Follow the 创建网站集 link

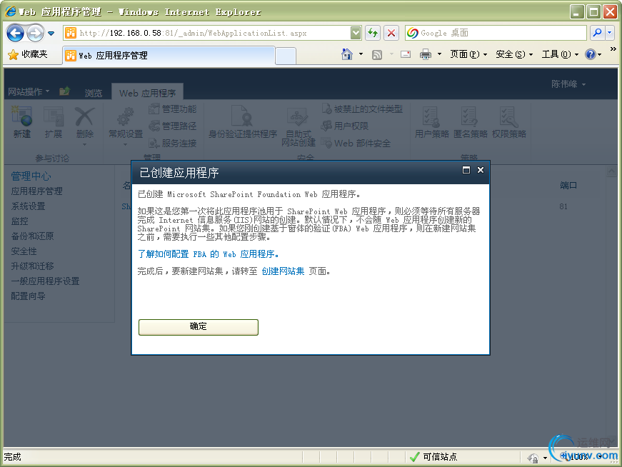click(x=283, y=271)
